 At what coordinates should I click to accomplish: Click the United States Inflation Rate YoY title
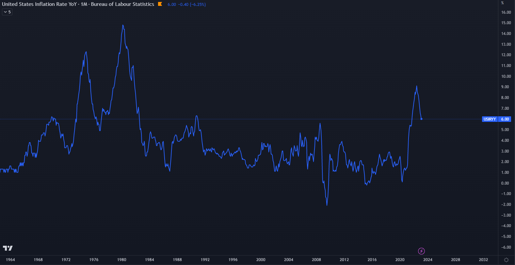coord(39,4)
